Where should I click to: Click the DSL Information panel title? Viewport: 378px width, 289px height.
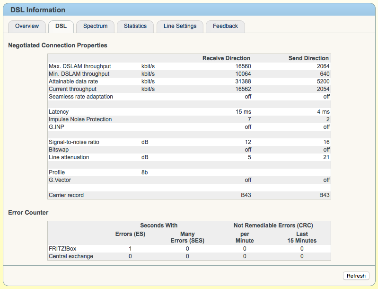(x=38, y=10)
